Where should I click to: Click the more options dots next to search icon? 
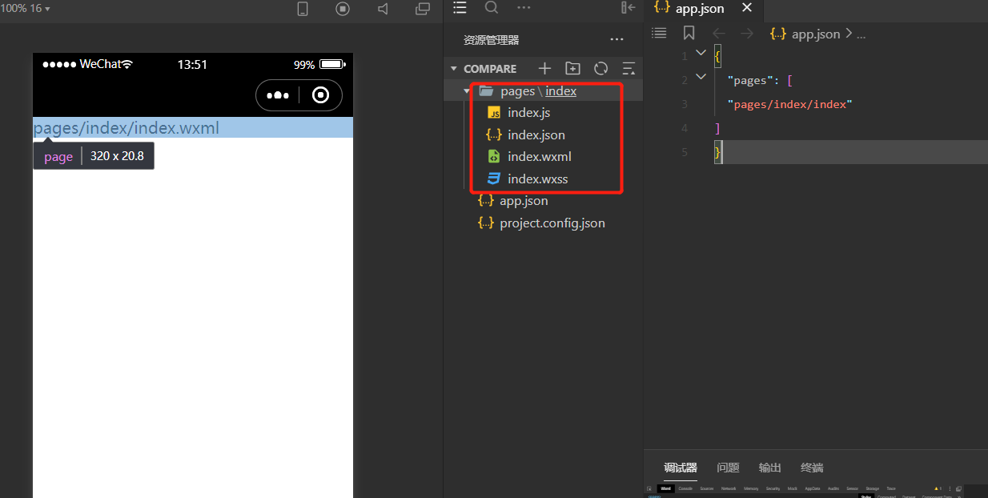click(524, 7)
